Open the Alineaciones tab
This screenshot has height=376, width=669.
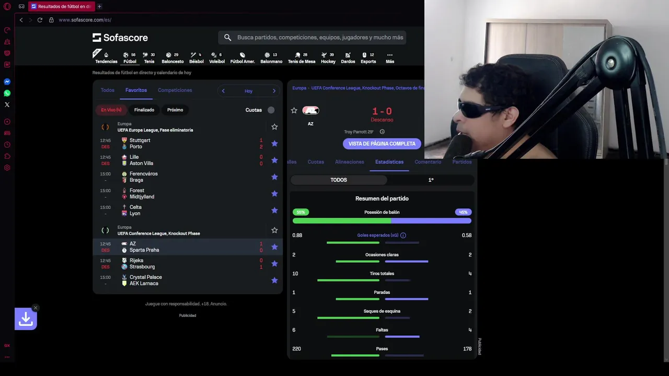tap(350, 162)
